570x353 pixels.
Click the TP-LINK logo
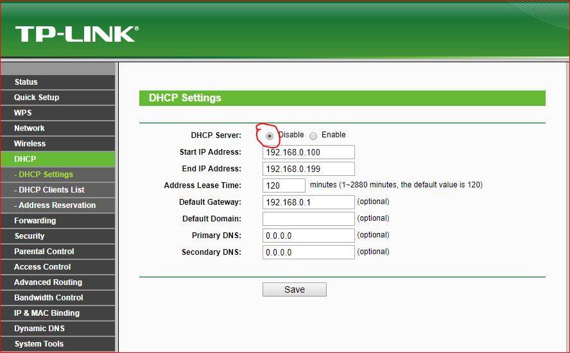76,34
